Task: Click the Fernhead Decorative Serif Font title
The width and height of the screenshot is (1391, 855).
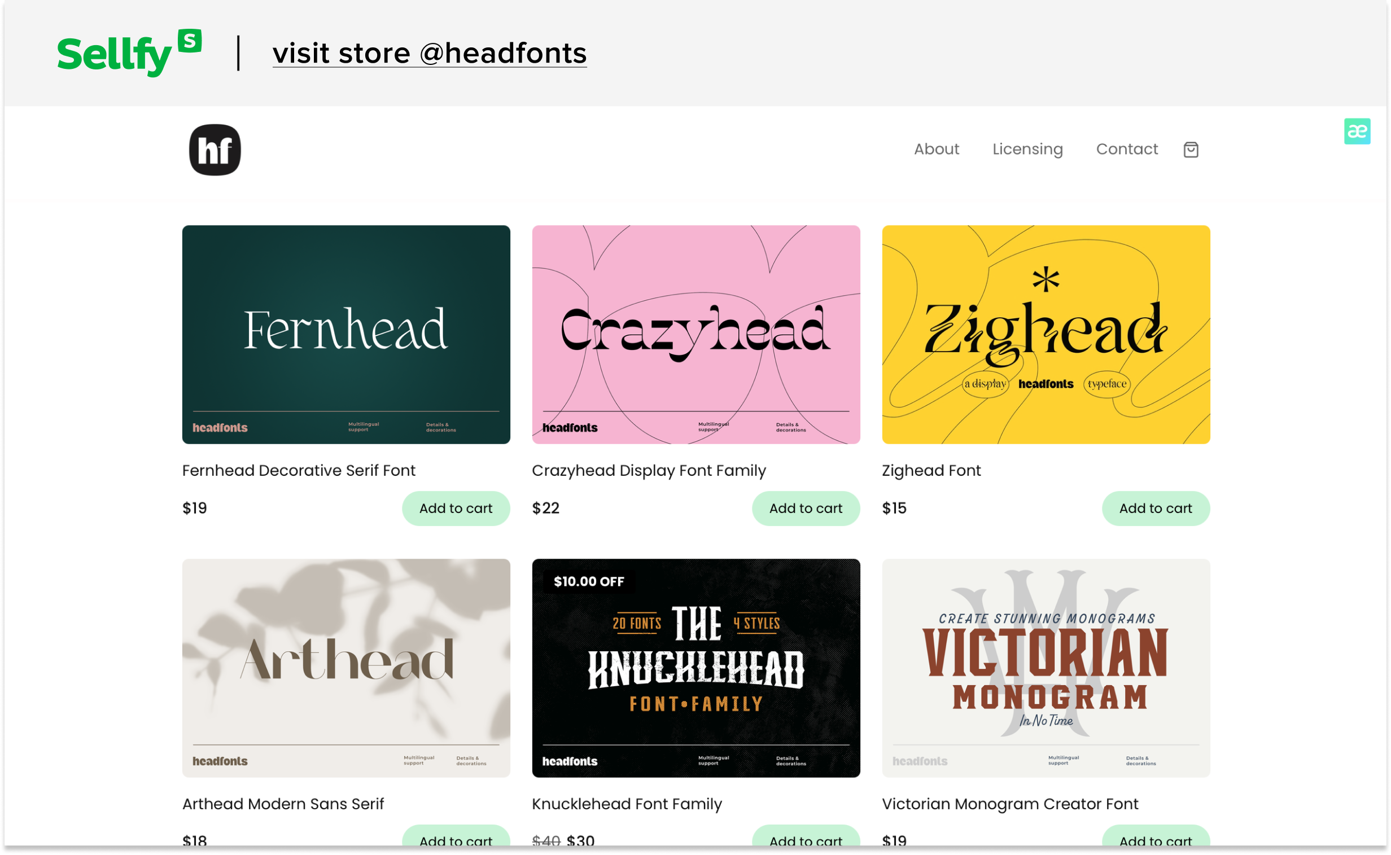Action: click(x=299, y=471)
